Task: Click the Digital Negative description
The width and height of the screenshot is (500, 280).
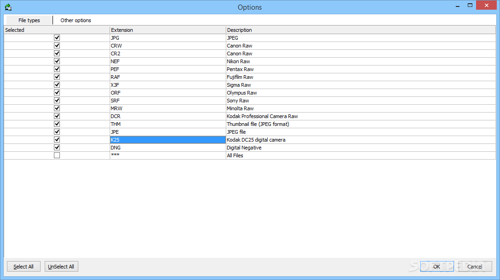Action: tap(244, 148)
